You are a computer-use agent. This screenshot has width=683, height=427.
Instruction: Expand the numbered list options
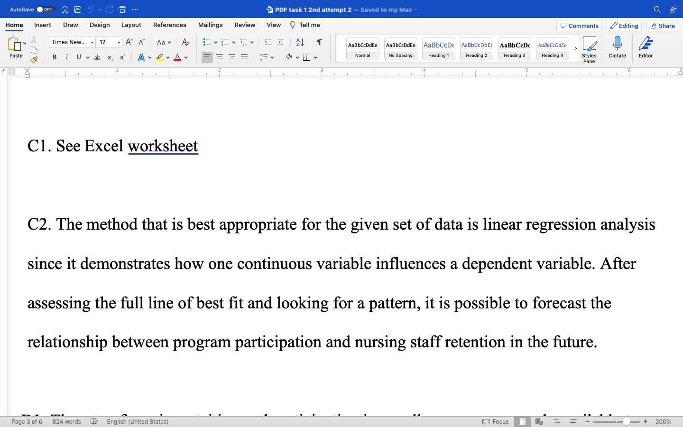point(234,42)
